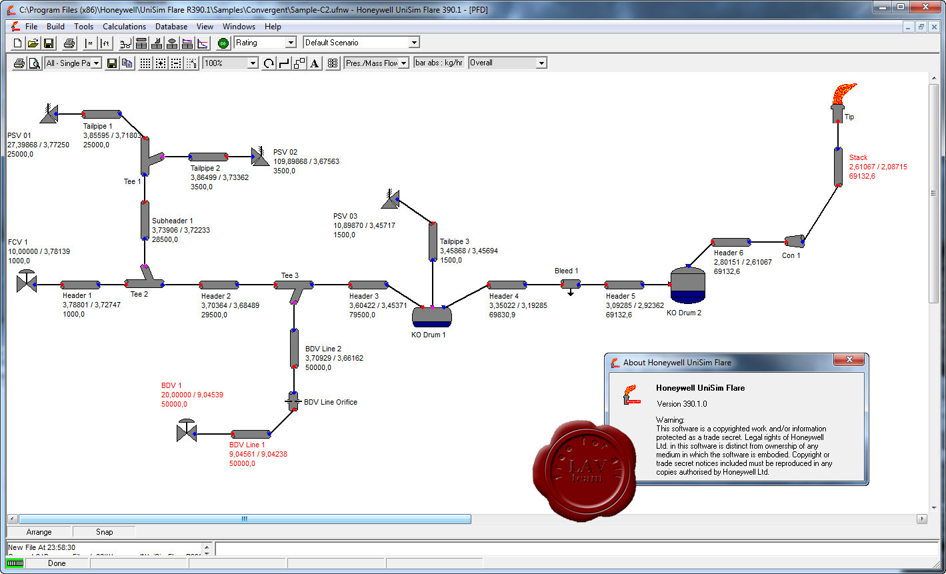Close the About Honeywell UniSim Flare dialog
Viewport: 946px width, 574px height.
(x=849, y=361)
